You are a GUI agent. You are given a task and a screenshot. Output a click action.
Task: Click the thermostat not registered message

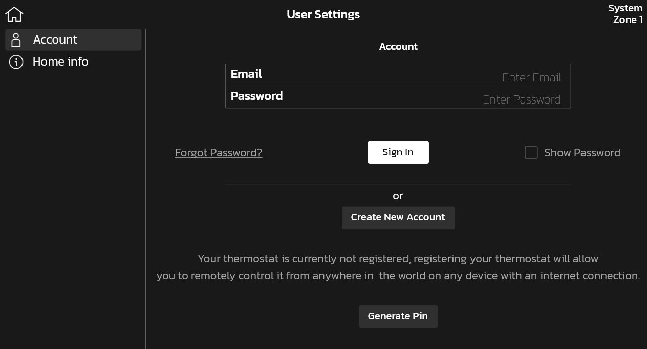398,267
